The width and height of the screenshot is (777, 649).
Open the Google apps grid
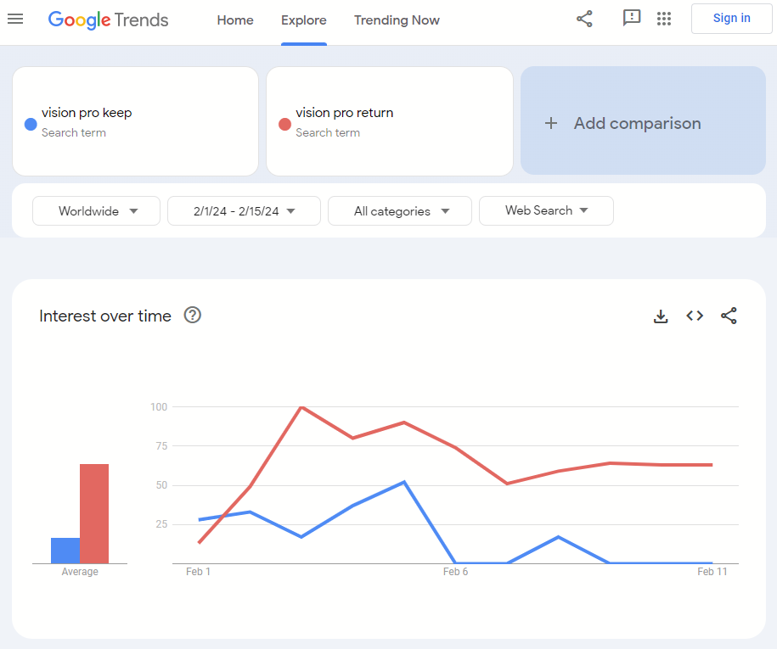[x=664, y=19]
